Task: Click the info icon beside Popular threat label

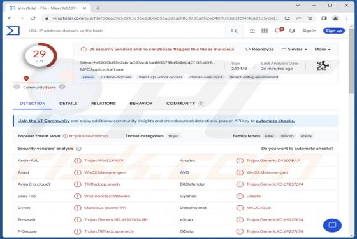Action: [x=65, y=136]
